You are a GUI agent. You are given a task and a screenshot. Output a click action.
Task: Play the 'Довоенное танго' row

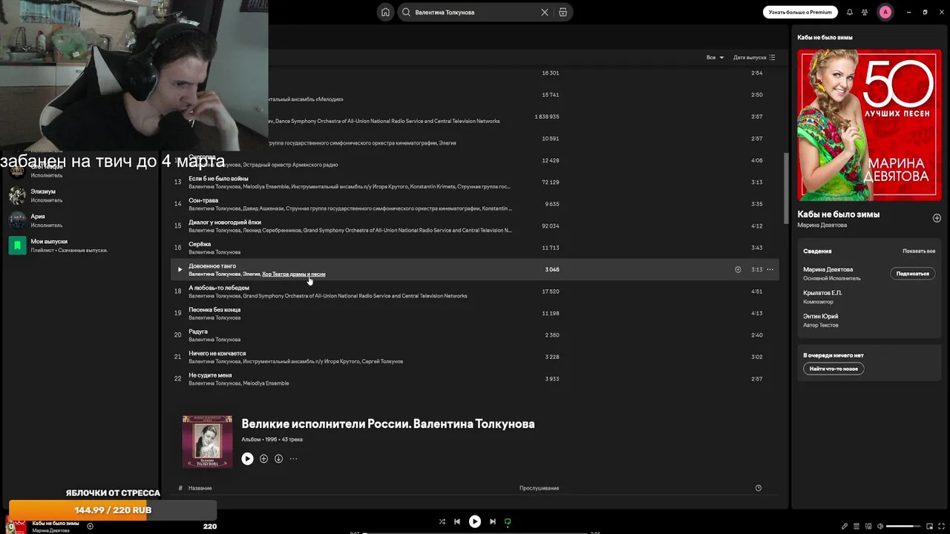tap(179, 269)
